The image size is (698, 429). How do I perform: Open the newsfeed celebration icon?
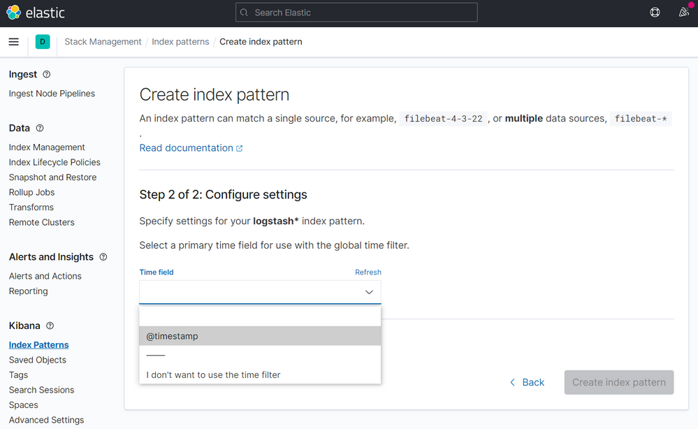click(x=684, y=12)
